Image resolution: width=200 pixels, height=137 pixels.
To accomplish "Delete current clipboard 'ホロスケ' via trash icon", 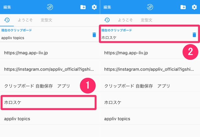I will [x=194, y=35].
